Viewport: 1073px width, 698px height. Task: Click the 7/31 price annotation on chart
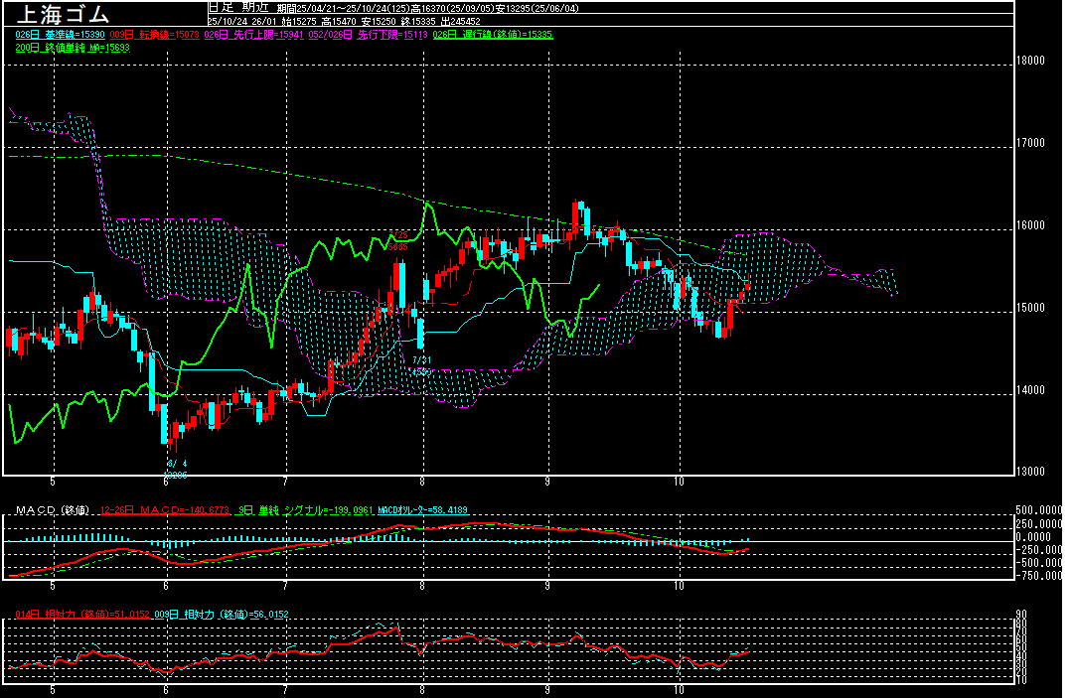422,359
